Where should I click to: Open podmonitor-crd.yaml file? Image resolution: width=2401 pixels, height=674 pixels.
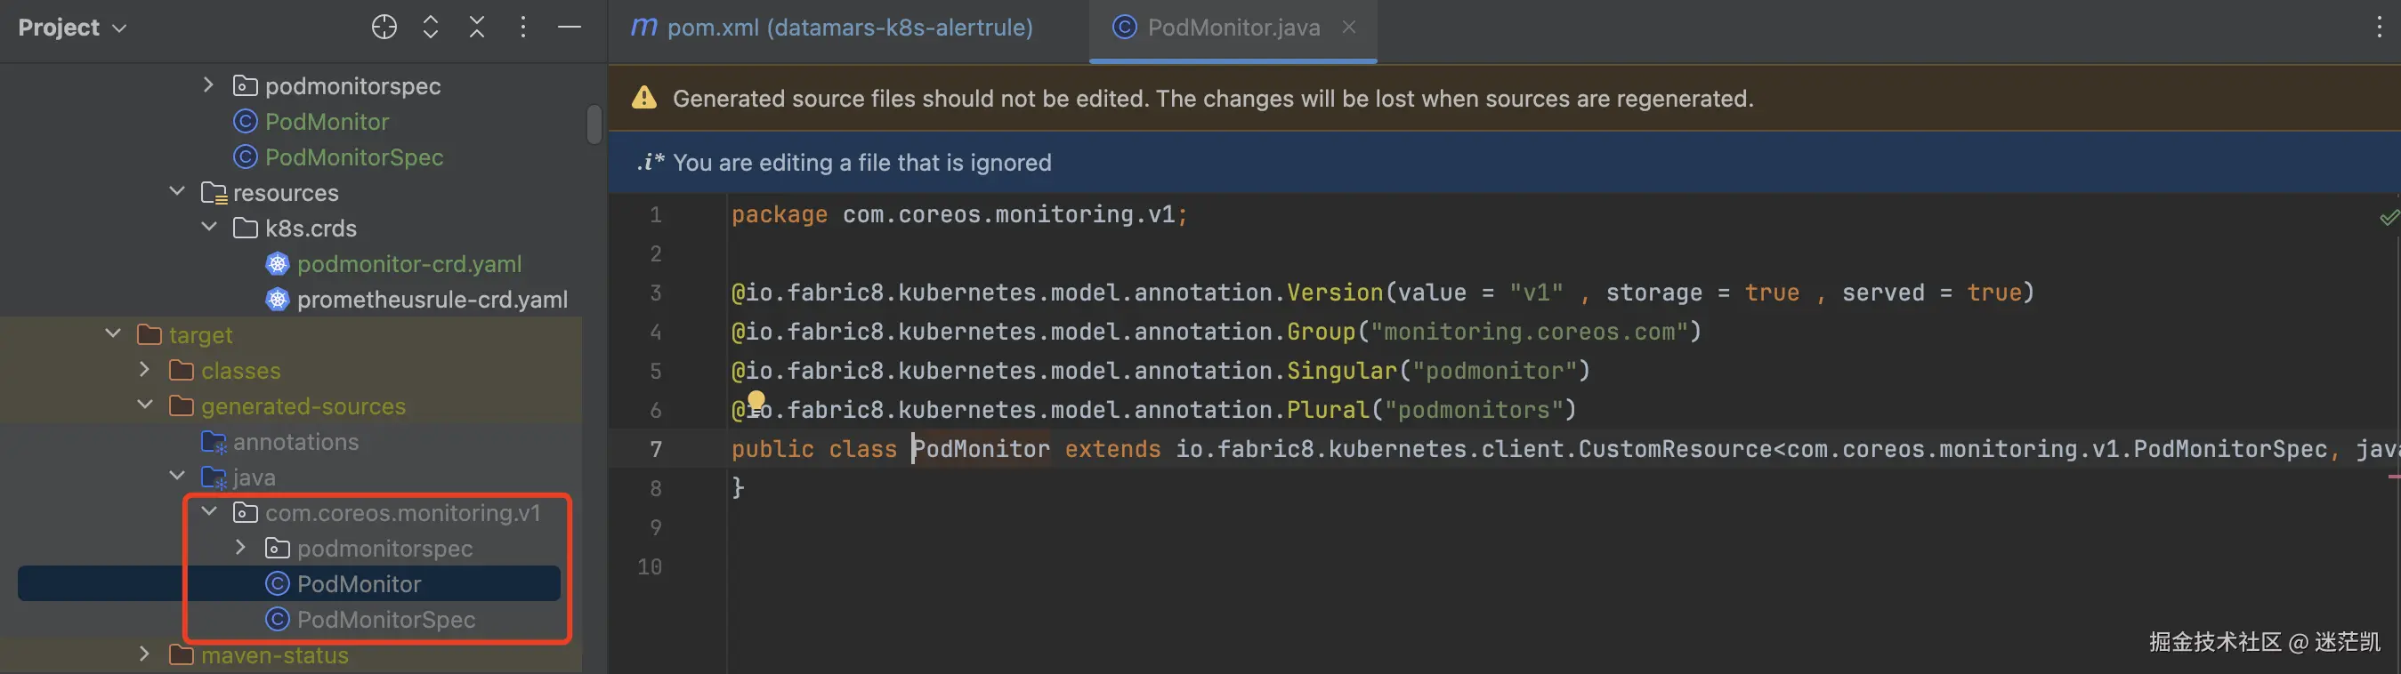(408, 263)
